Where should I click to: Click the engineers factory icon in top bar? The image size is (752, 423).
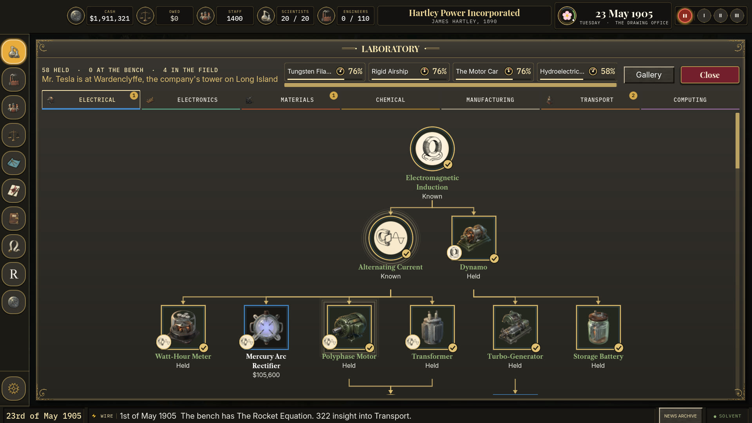326,16
